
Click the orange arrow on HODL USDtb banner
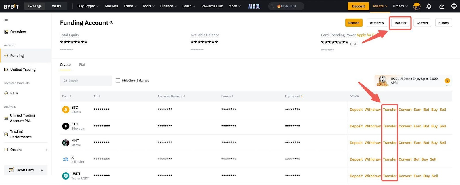pos(447,81)
